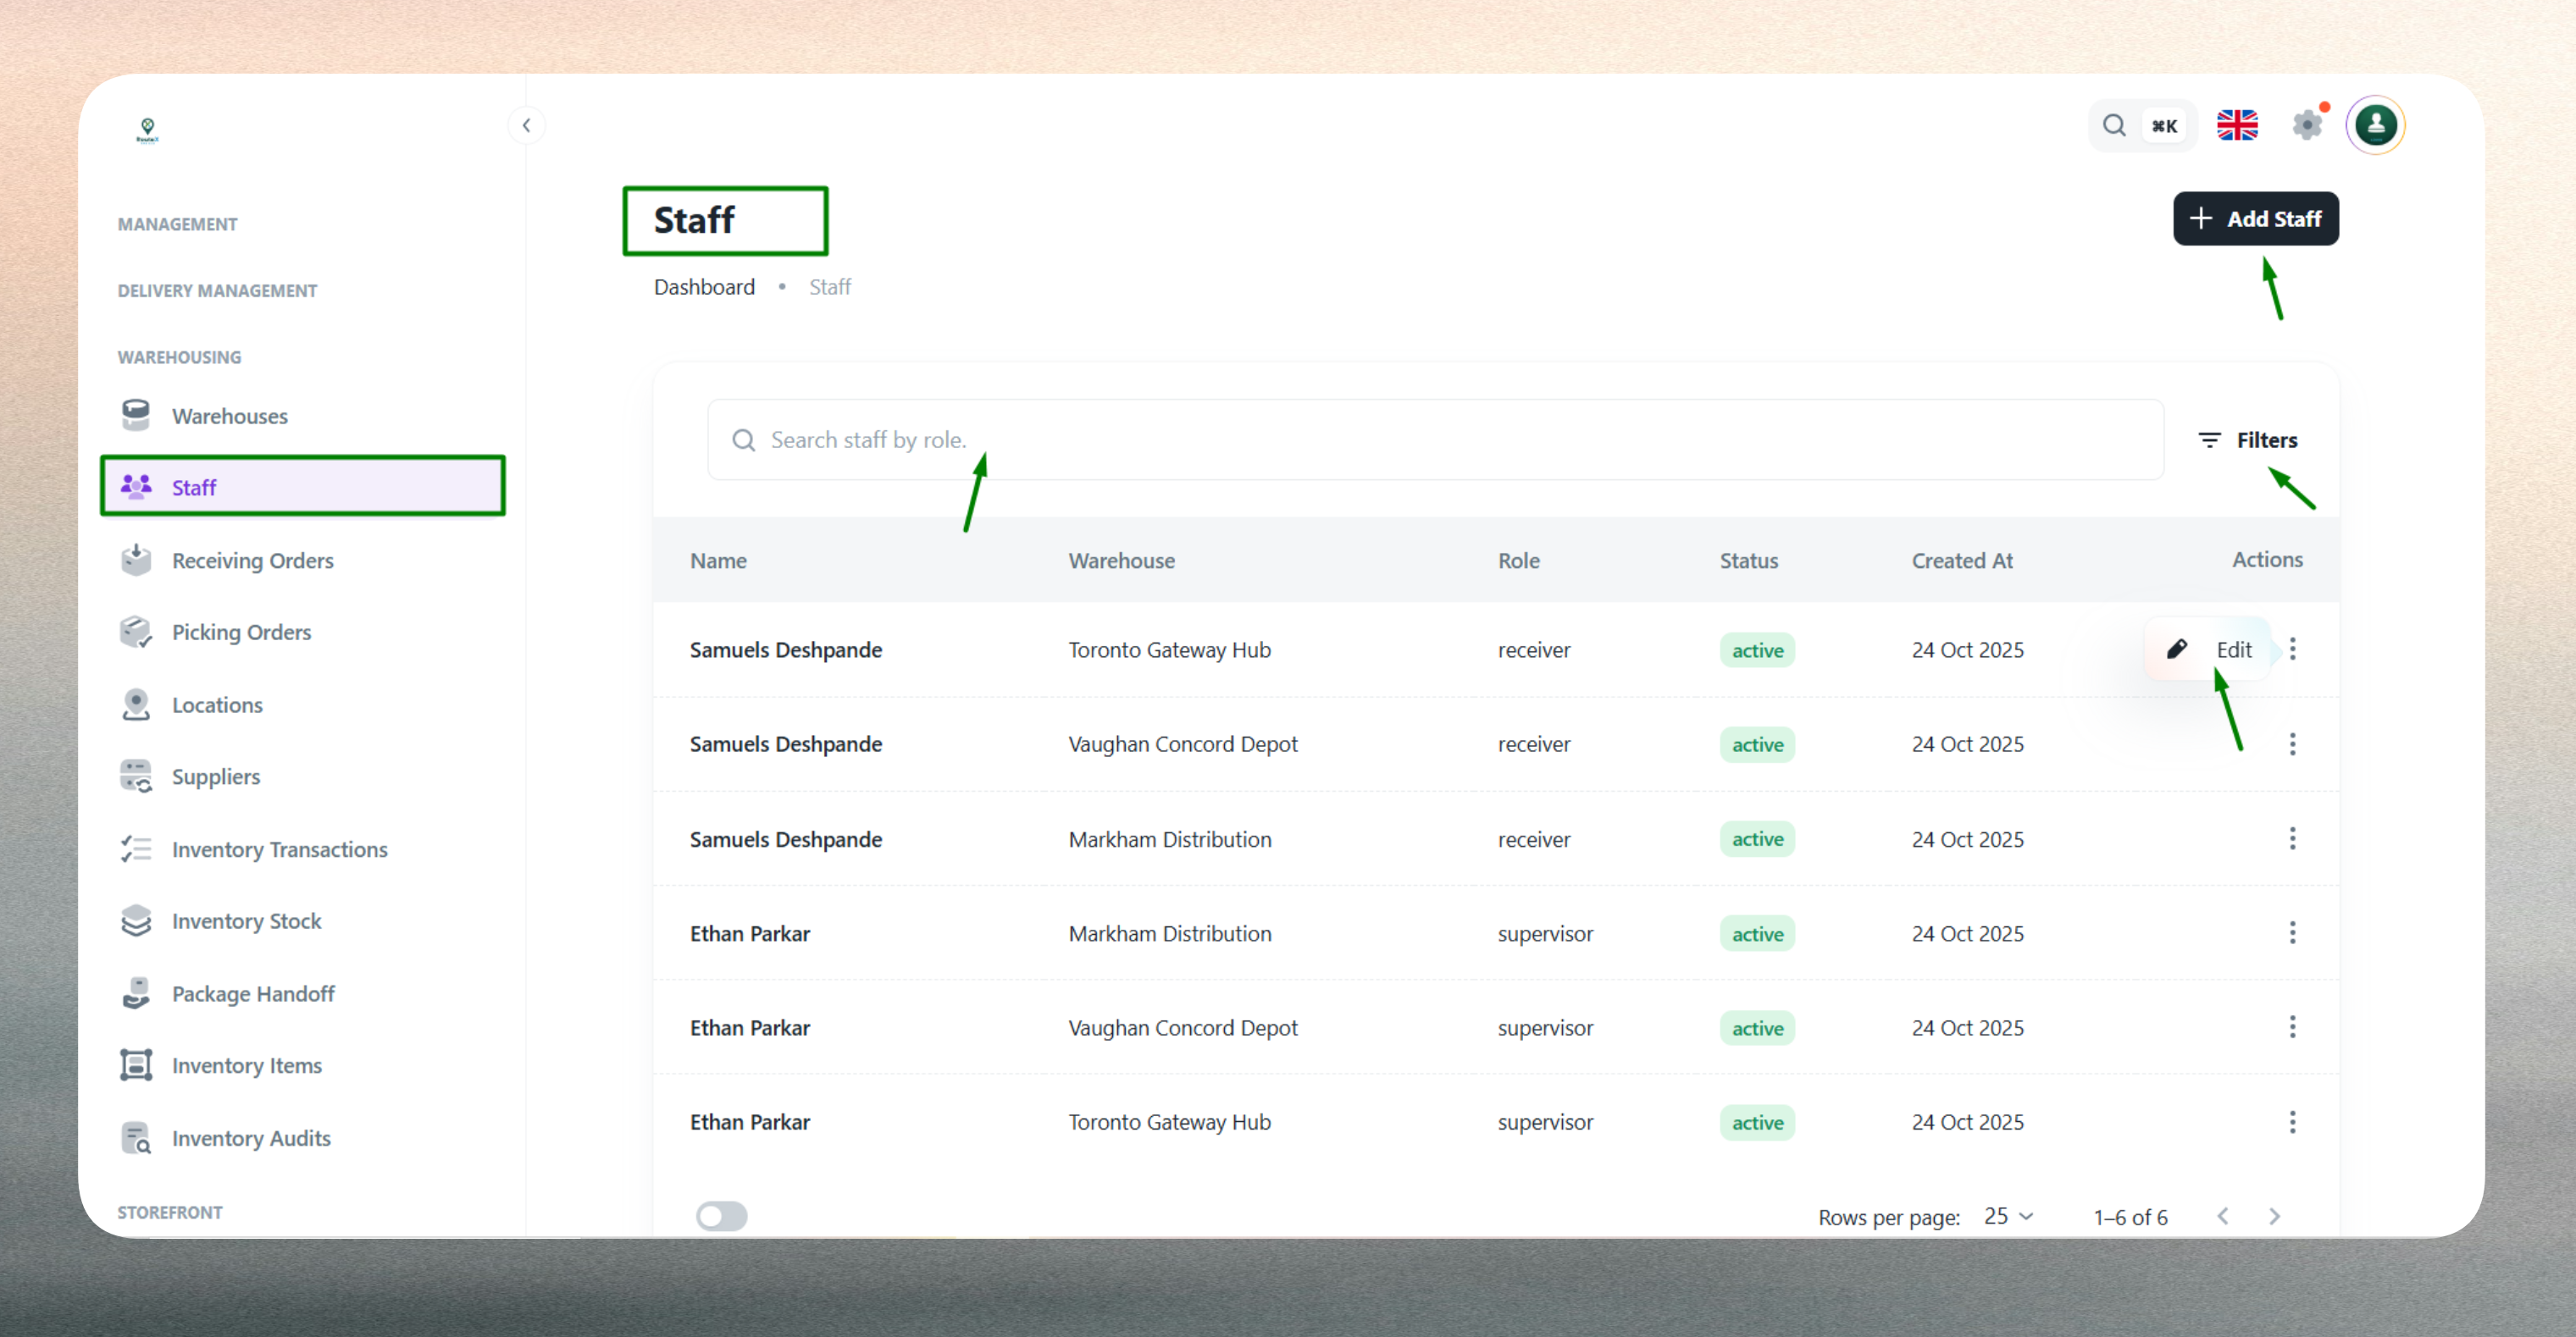
Task: Open Suppliers using its sidebar icon
Action: 136,776
